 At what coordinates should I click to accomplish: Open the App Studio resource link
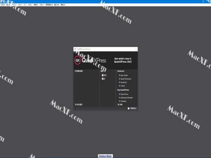(124, 75)
